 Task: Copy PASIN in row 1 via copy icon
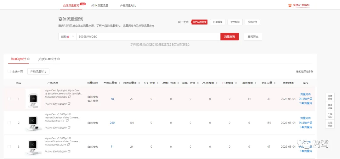tap(69, 104)
